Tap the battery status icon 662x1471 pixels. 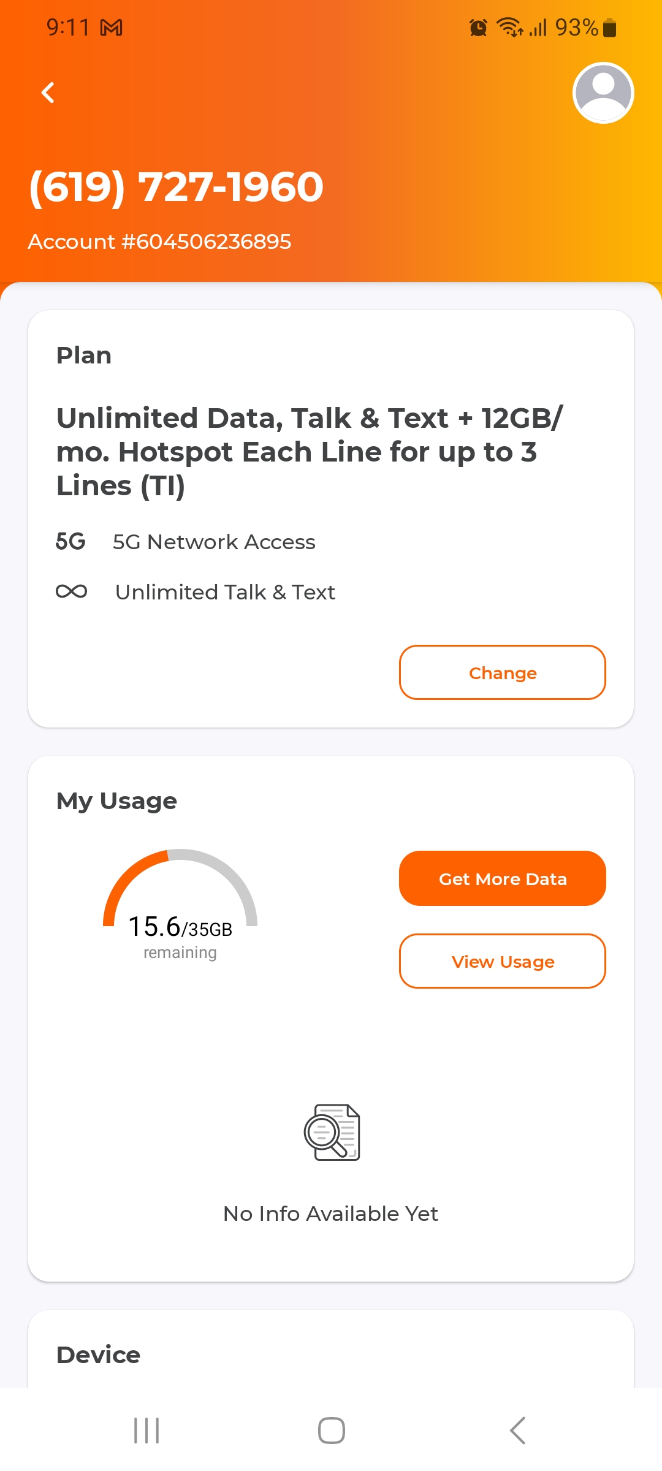point(610,28)
